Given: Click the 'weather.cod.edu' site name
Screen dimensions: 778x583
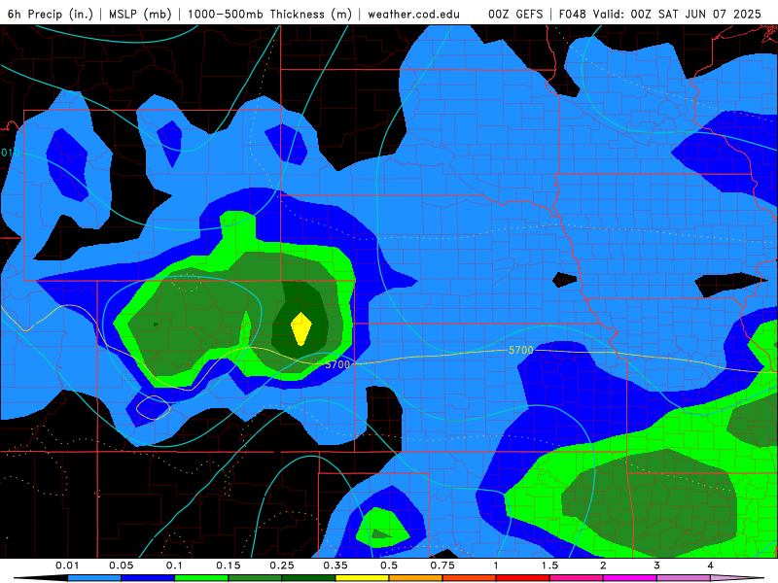Looking at the screenshot, I should point(413,14).
